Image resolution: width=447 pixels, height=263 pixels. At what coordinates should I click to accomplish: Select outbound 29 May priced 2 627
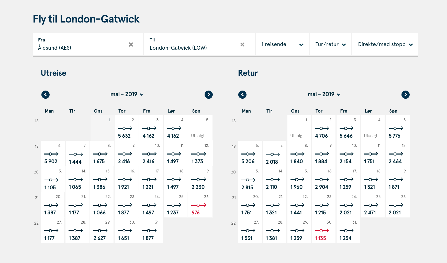[102, 231]
